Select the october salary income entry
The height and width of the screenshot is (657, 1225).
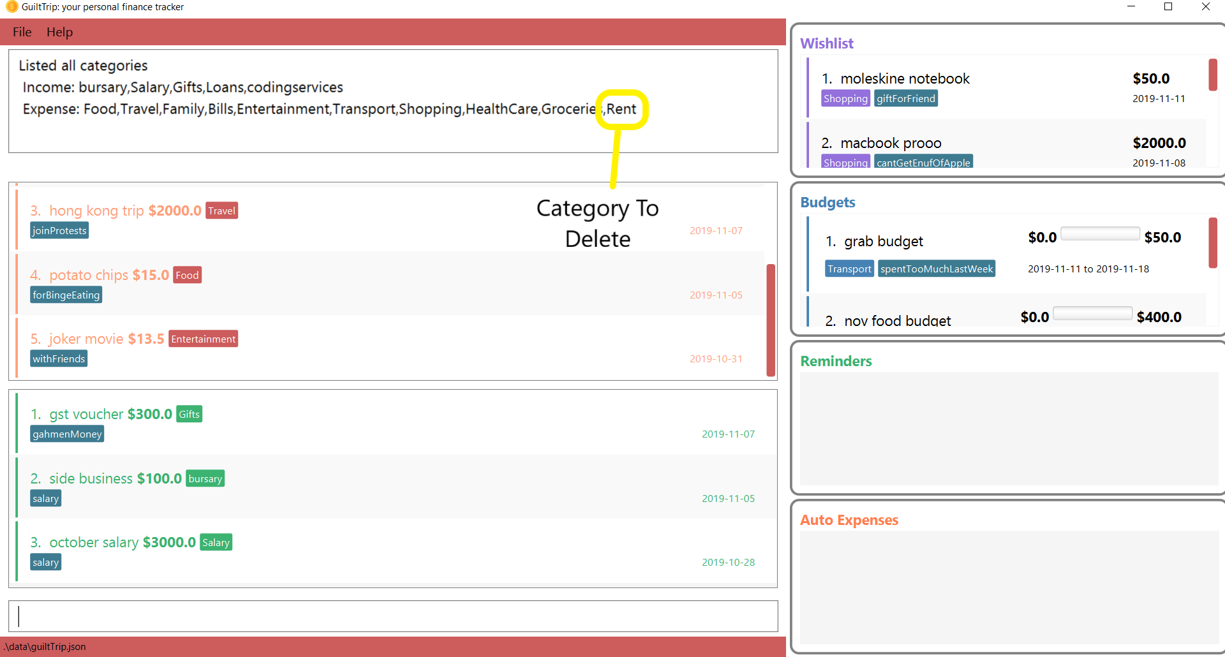pos(396,550)
